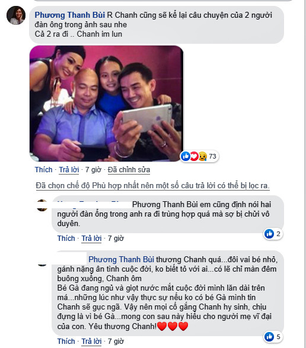Viewport: 306px width, 348px height.
Task: Open Đã chỉnh sửa edit history
Action: click(129, 169)
